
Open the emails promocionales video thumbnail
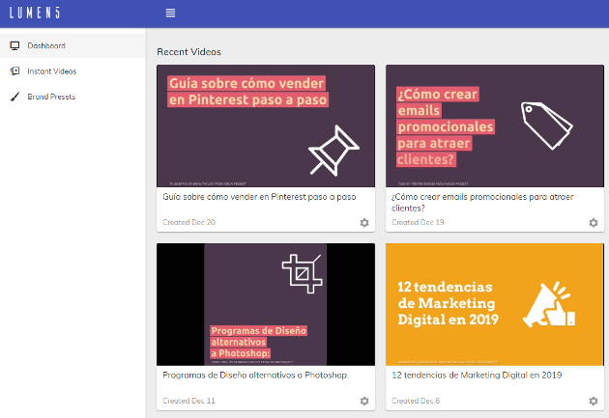[x=495, y=126]
